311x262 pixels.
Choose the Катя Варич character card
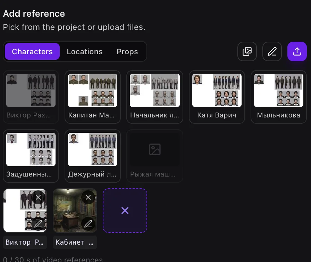point(217,97)
